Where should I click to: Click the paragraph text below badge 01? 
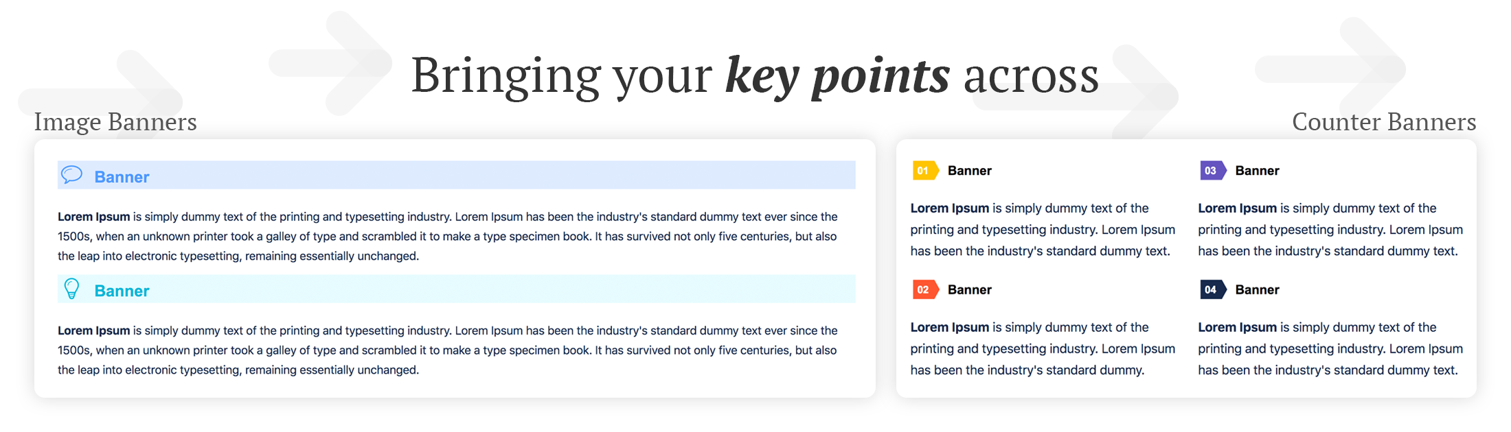point(1042,230)
